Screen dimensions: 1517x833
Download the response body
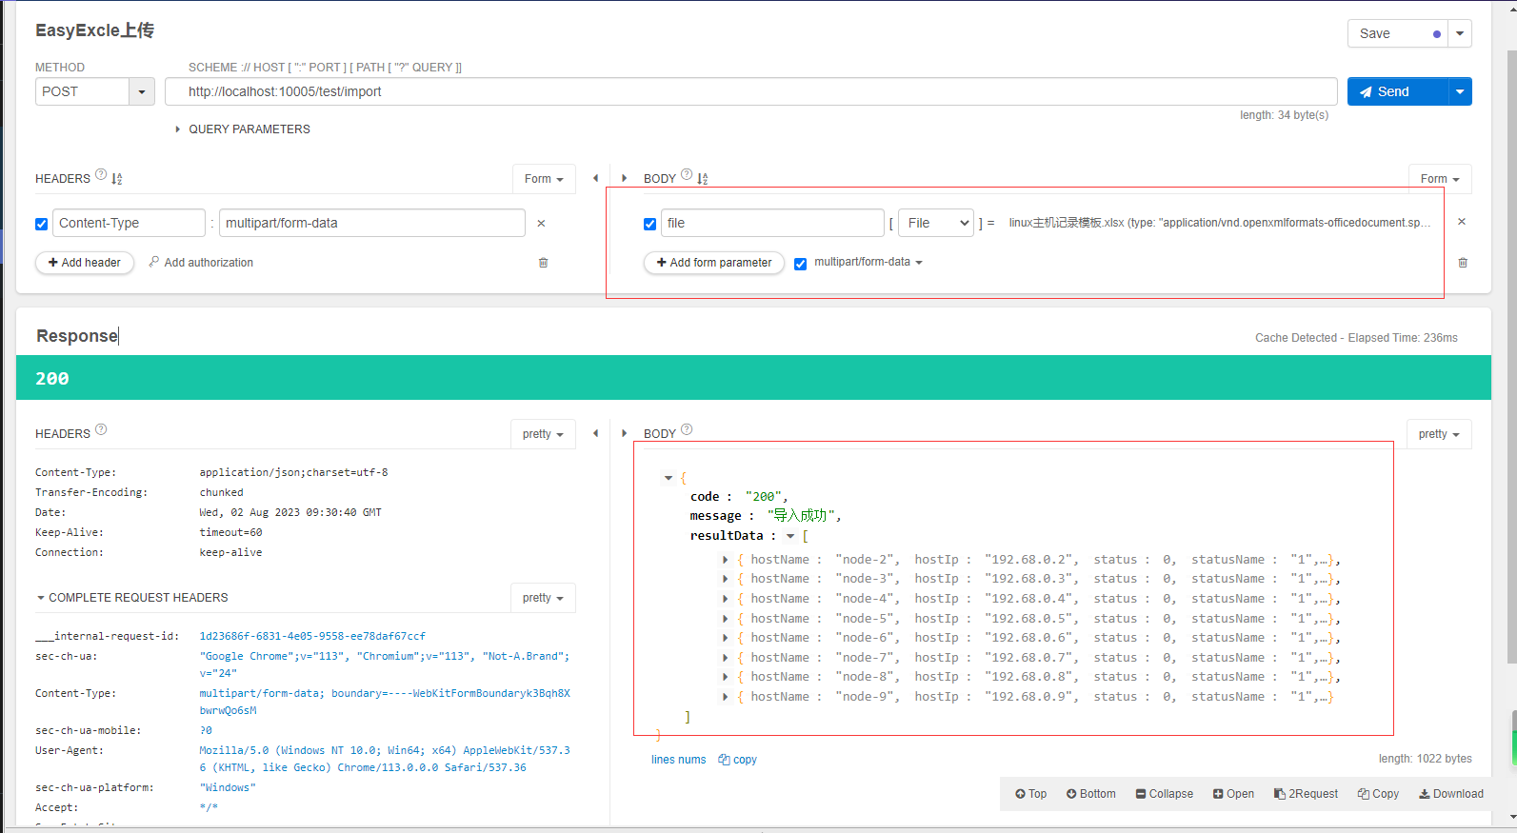pyautogui.click(x=1451, y=794)
